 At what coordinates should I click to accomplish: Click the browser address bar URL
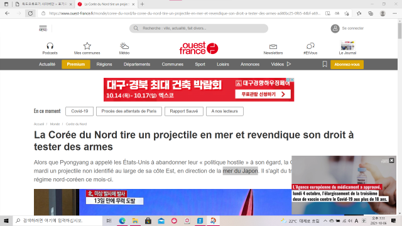pyautogui.click(x=185, y=13)
